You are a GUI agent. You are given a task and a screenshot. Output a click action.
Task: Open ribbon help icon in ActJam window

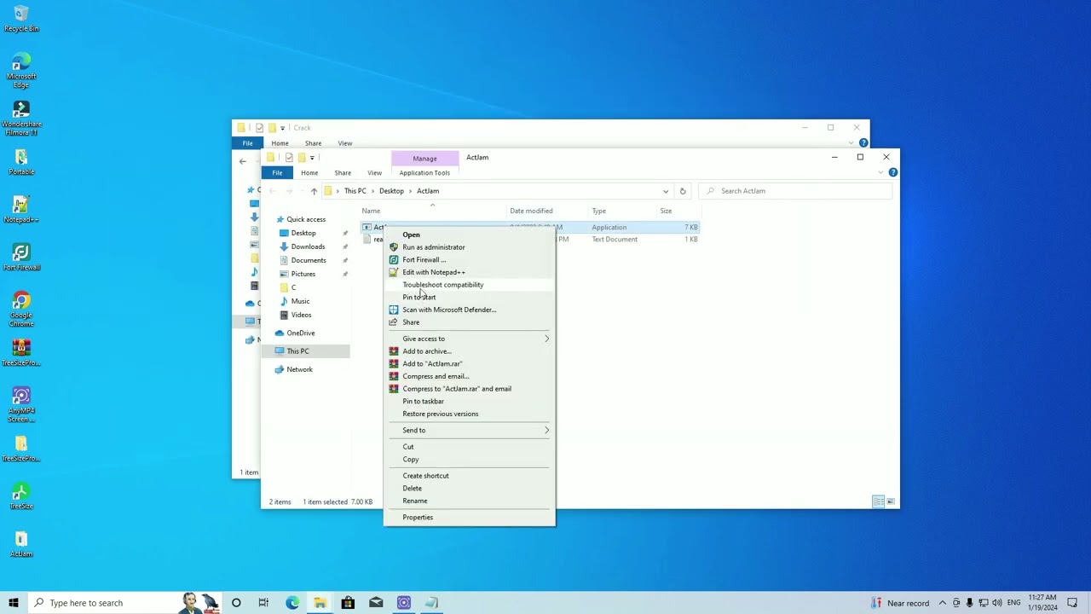coord(892,172)
